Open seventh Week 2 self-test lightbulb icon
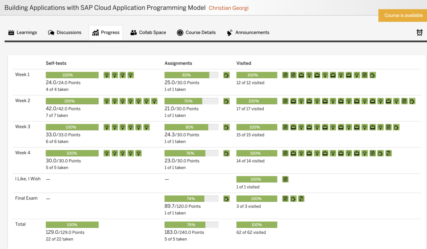The width and height of the screenshot is (427, 249). 154,101
